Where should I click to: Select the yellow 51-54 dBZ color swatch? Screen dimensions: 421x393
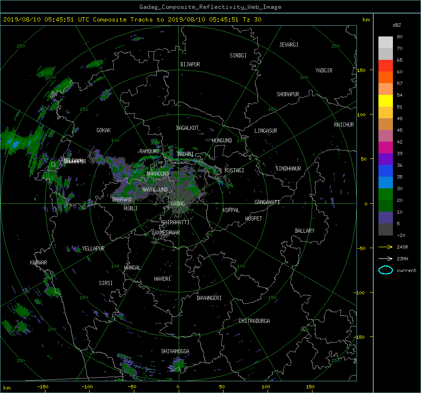click(385, 100)
